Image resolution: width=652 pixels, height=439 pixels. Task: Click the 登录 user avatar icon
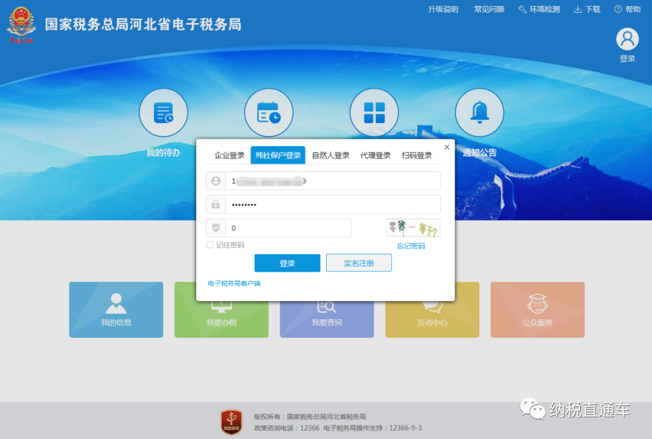point(627,39)
